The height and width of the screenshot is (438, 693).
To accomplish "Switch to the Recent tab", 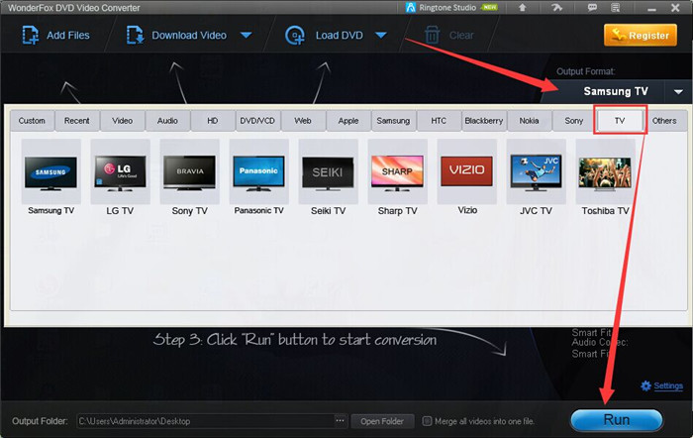I will click(77, 121).
